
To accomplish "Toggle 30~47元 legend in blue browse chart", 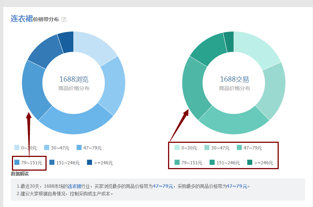I will tap(57, 148).
